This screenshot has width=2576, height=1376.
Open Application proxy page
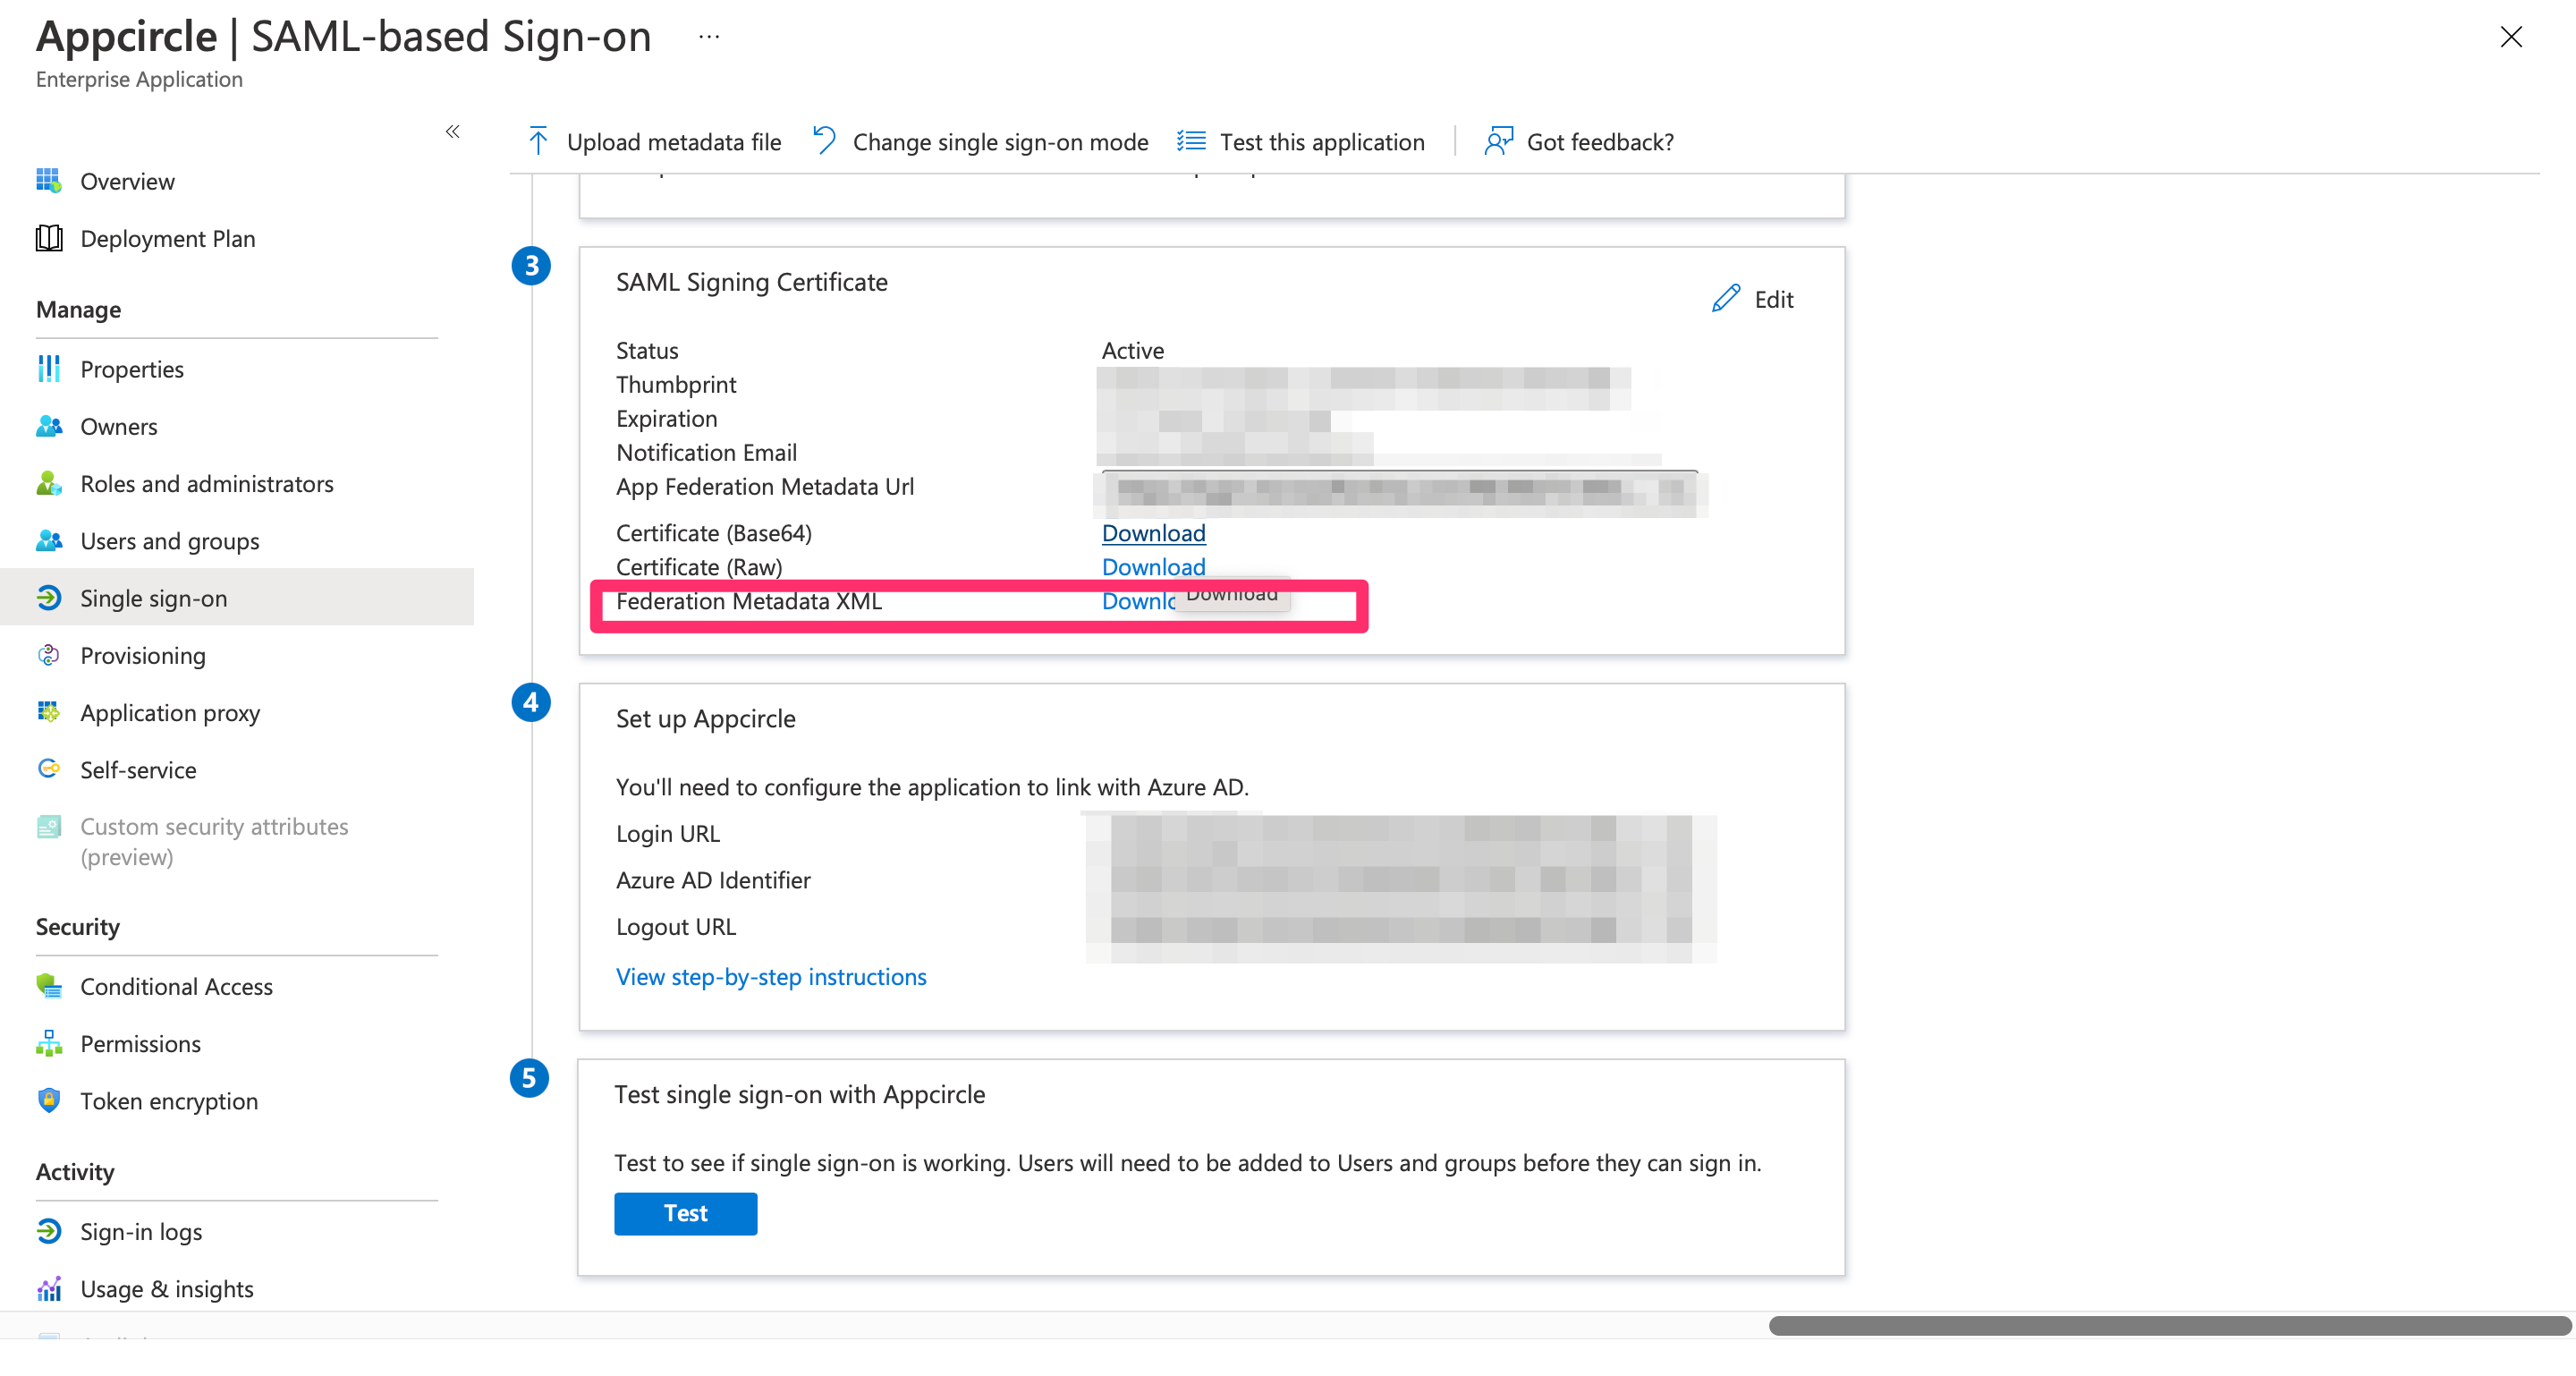click(170, 712)
